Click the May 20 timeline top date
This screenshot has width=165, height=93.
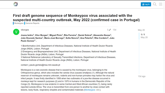click(141, 30)
